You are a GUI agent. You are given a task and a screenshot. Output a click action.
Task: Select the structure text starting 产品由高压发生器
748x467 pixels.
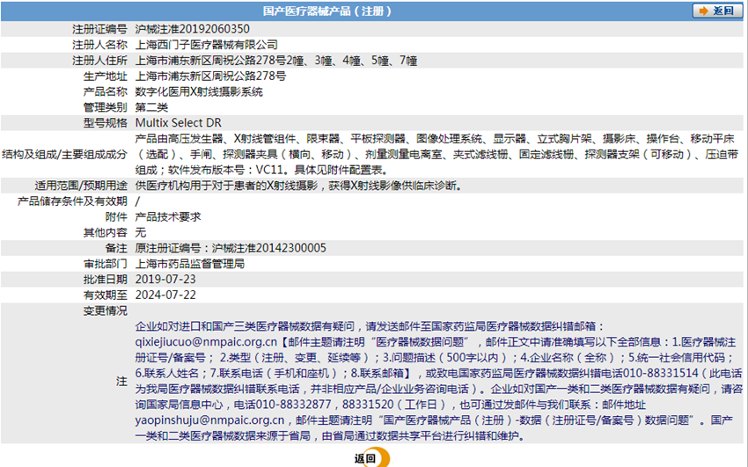(x=436, y=155)
